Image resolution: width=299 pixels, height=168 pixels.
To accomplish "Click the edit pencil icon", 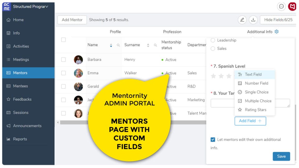I will coord(242,20).
